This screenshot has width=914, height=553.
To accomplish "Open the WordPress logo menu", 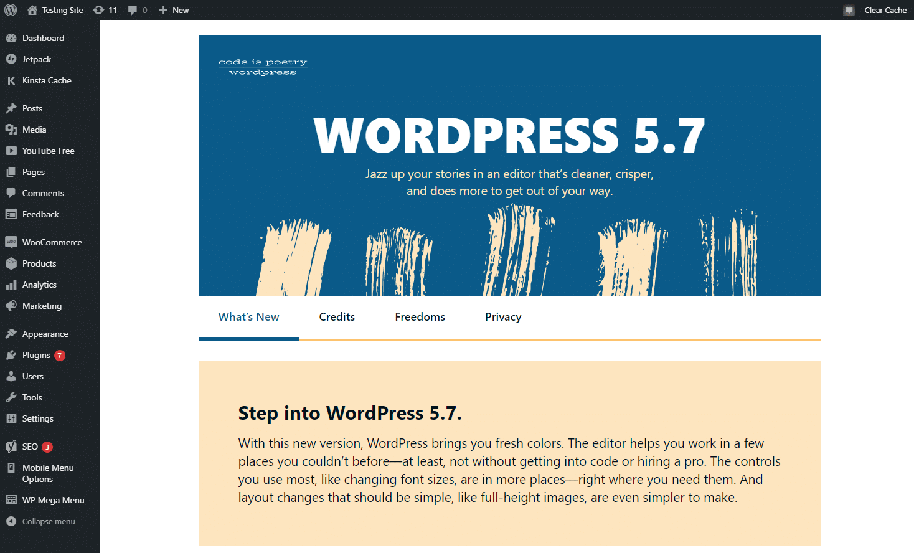I will 11,10.
